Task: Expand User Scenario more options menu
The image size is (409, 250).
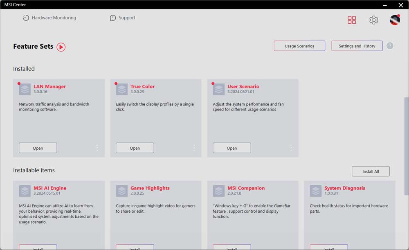Action: click(x=291, y=148)
